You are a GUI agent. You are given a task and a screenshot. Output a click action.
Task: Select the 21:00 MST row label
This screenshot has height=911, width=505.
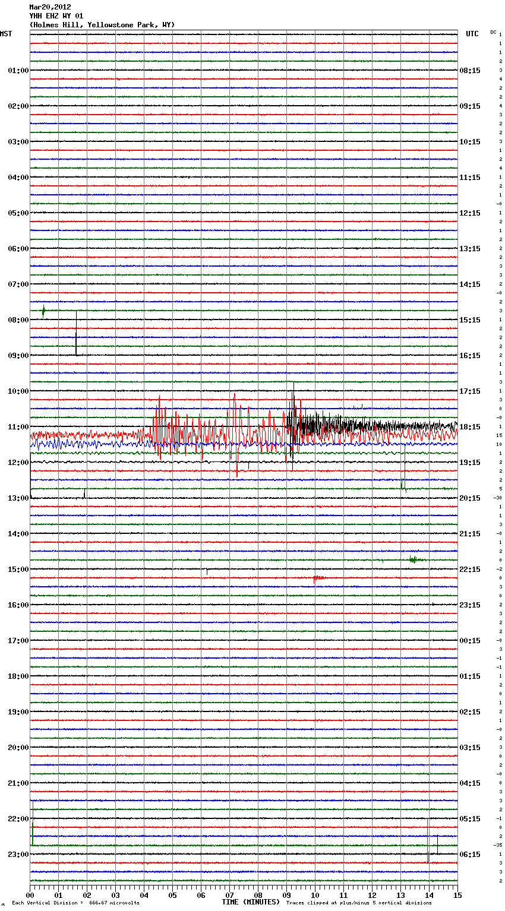click(18, 783)
